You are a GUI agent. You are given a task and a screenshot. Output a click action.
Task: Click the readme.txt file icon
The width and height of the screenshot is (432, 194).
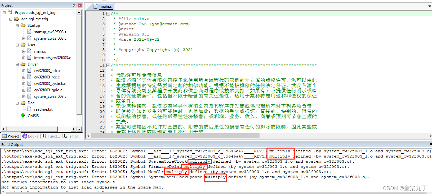click(x=30, y=109)
